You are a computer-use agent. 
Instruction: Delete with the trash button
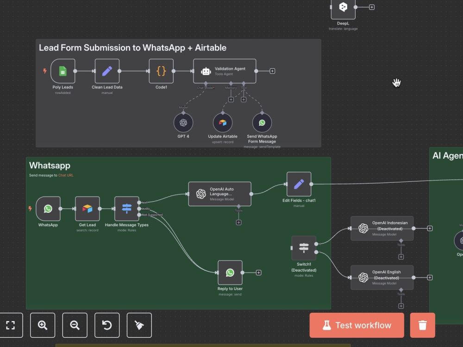(423, 325)
